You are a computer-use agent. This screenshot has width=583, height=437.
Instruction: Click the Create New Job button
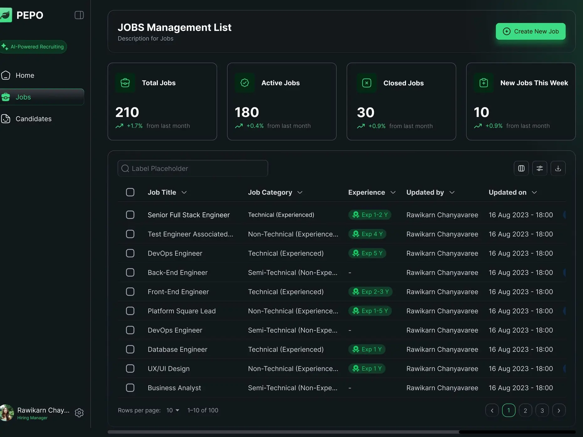(x=530, y=31)
